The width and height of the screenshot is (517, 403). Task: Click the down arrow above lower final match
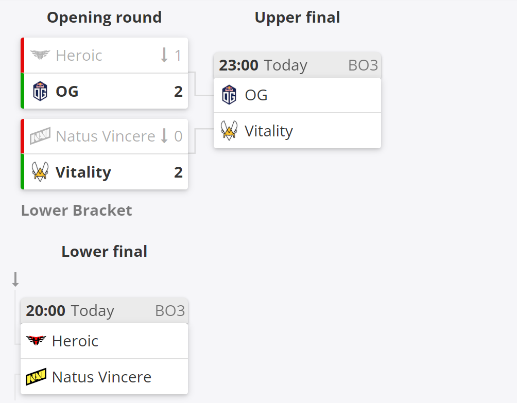point(15,279)
